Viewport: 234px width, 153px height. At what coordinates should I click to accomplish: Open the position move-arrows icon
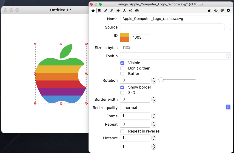pos(118,10)
